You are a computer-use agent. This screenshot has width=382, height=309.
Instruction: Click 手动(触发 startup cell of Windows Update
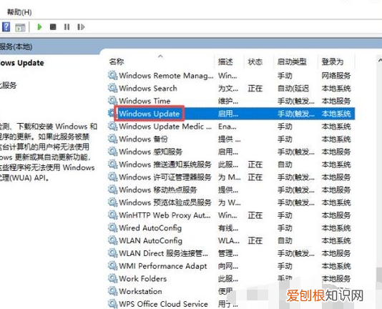(x=295, y=114)
